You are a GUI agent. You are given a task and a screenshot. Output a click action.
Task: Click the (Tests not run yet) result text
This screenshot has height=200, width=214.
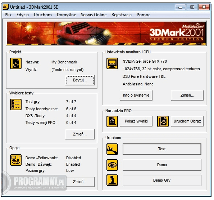(x=67, y=70)
